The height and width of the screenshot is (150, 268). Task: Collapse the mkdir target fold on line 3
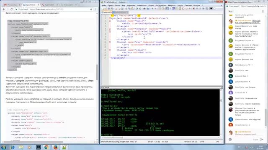pyautogui.click(x=110, y=21)
